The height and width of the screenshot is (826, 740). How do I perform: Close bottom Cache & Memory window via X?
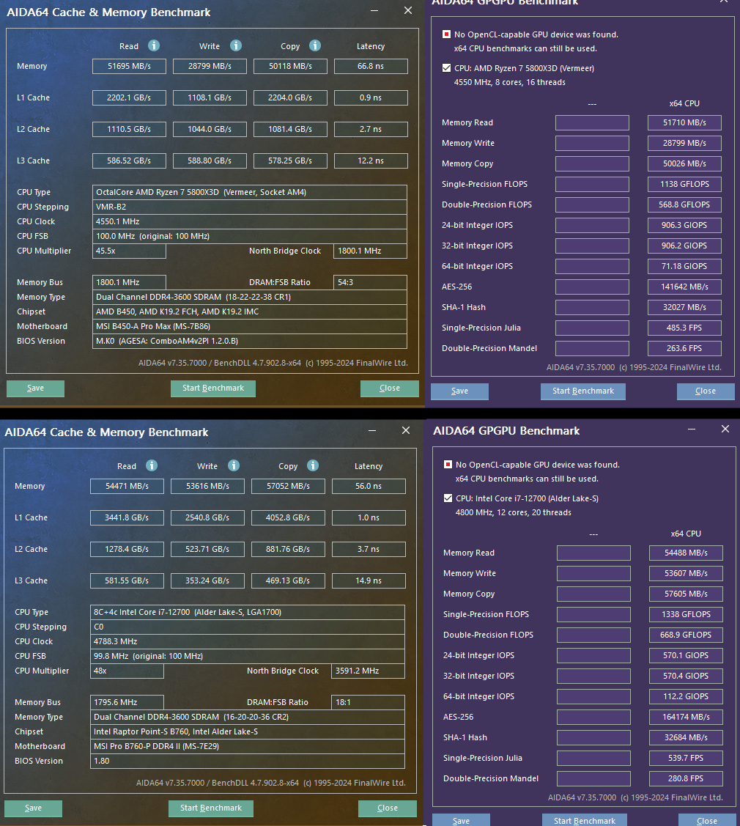point(406,430)
